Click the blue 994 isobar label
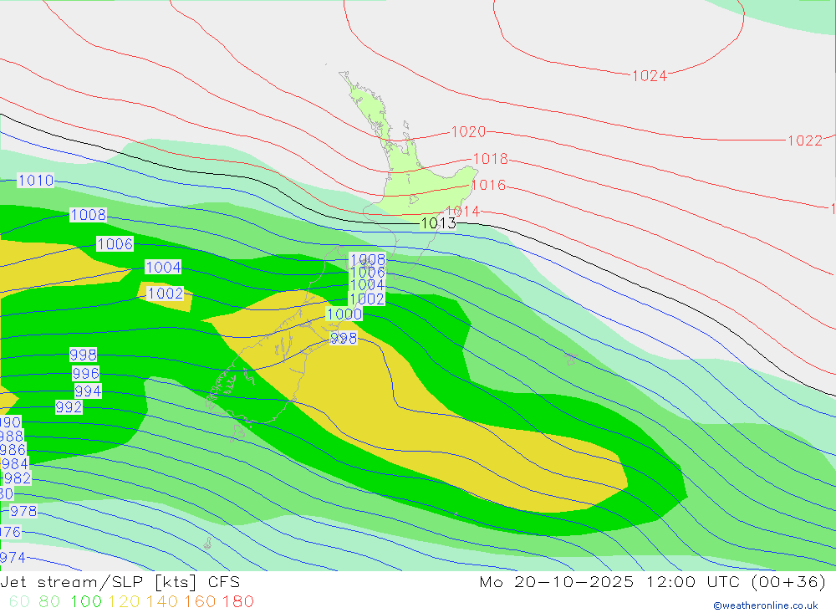 click(x=88, y=391)
